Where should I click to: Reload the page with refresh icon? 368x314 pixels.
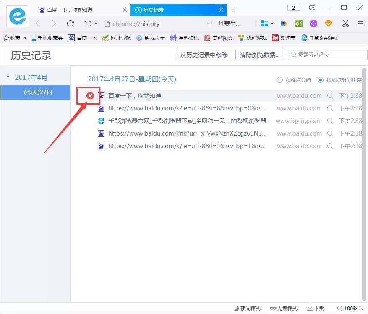pyautogui.click(x=70, y=24)
